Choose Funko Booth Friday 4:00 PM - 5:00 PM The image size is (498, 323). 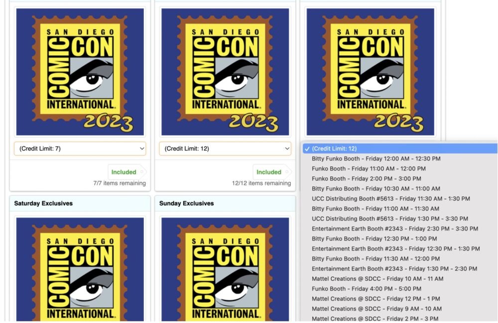click(x=366, y=289)
